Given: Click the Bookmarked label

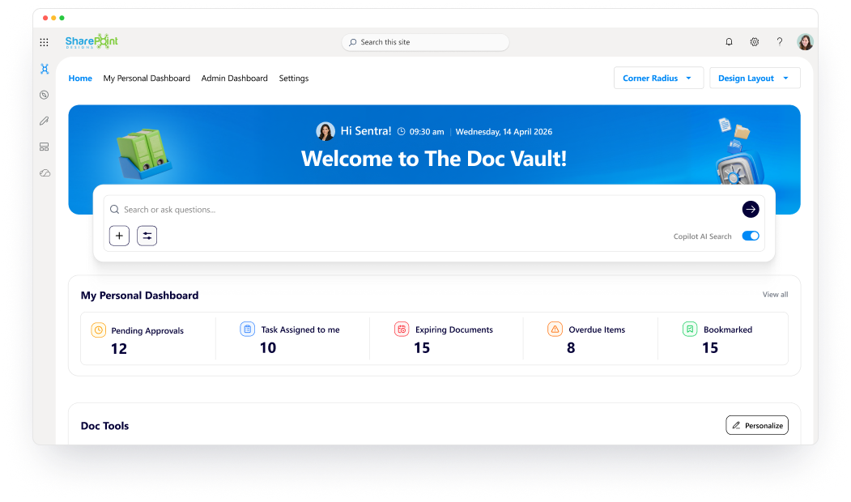Looking at the screenshot, I should coord(728,330).
